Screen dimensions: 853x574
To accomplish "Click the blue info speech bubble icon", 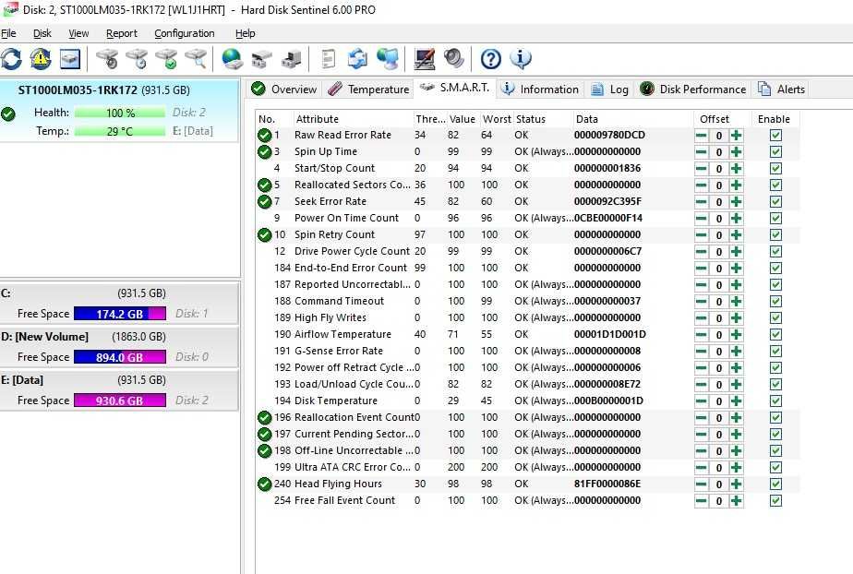I will click(521, 59).
